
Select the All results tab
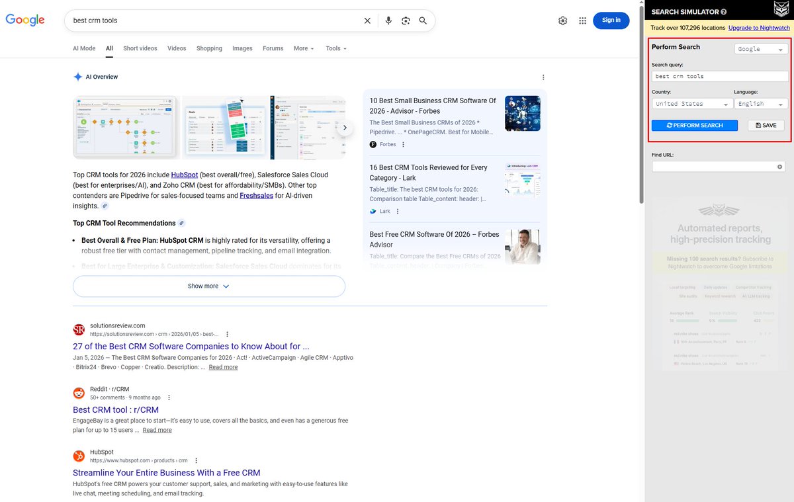(x=109, y=48)
